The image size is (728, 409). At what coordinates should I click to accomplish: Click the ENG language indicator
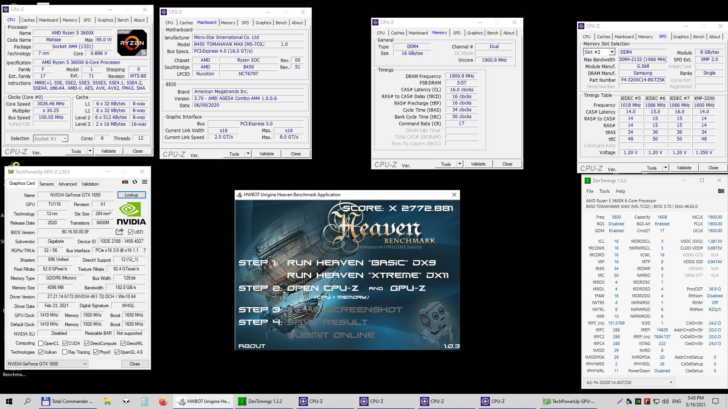676,401
